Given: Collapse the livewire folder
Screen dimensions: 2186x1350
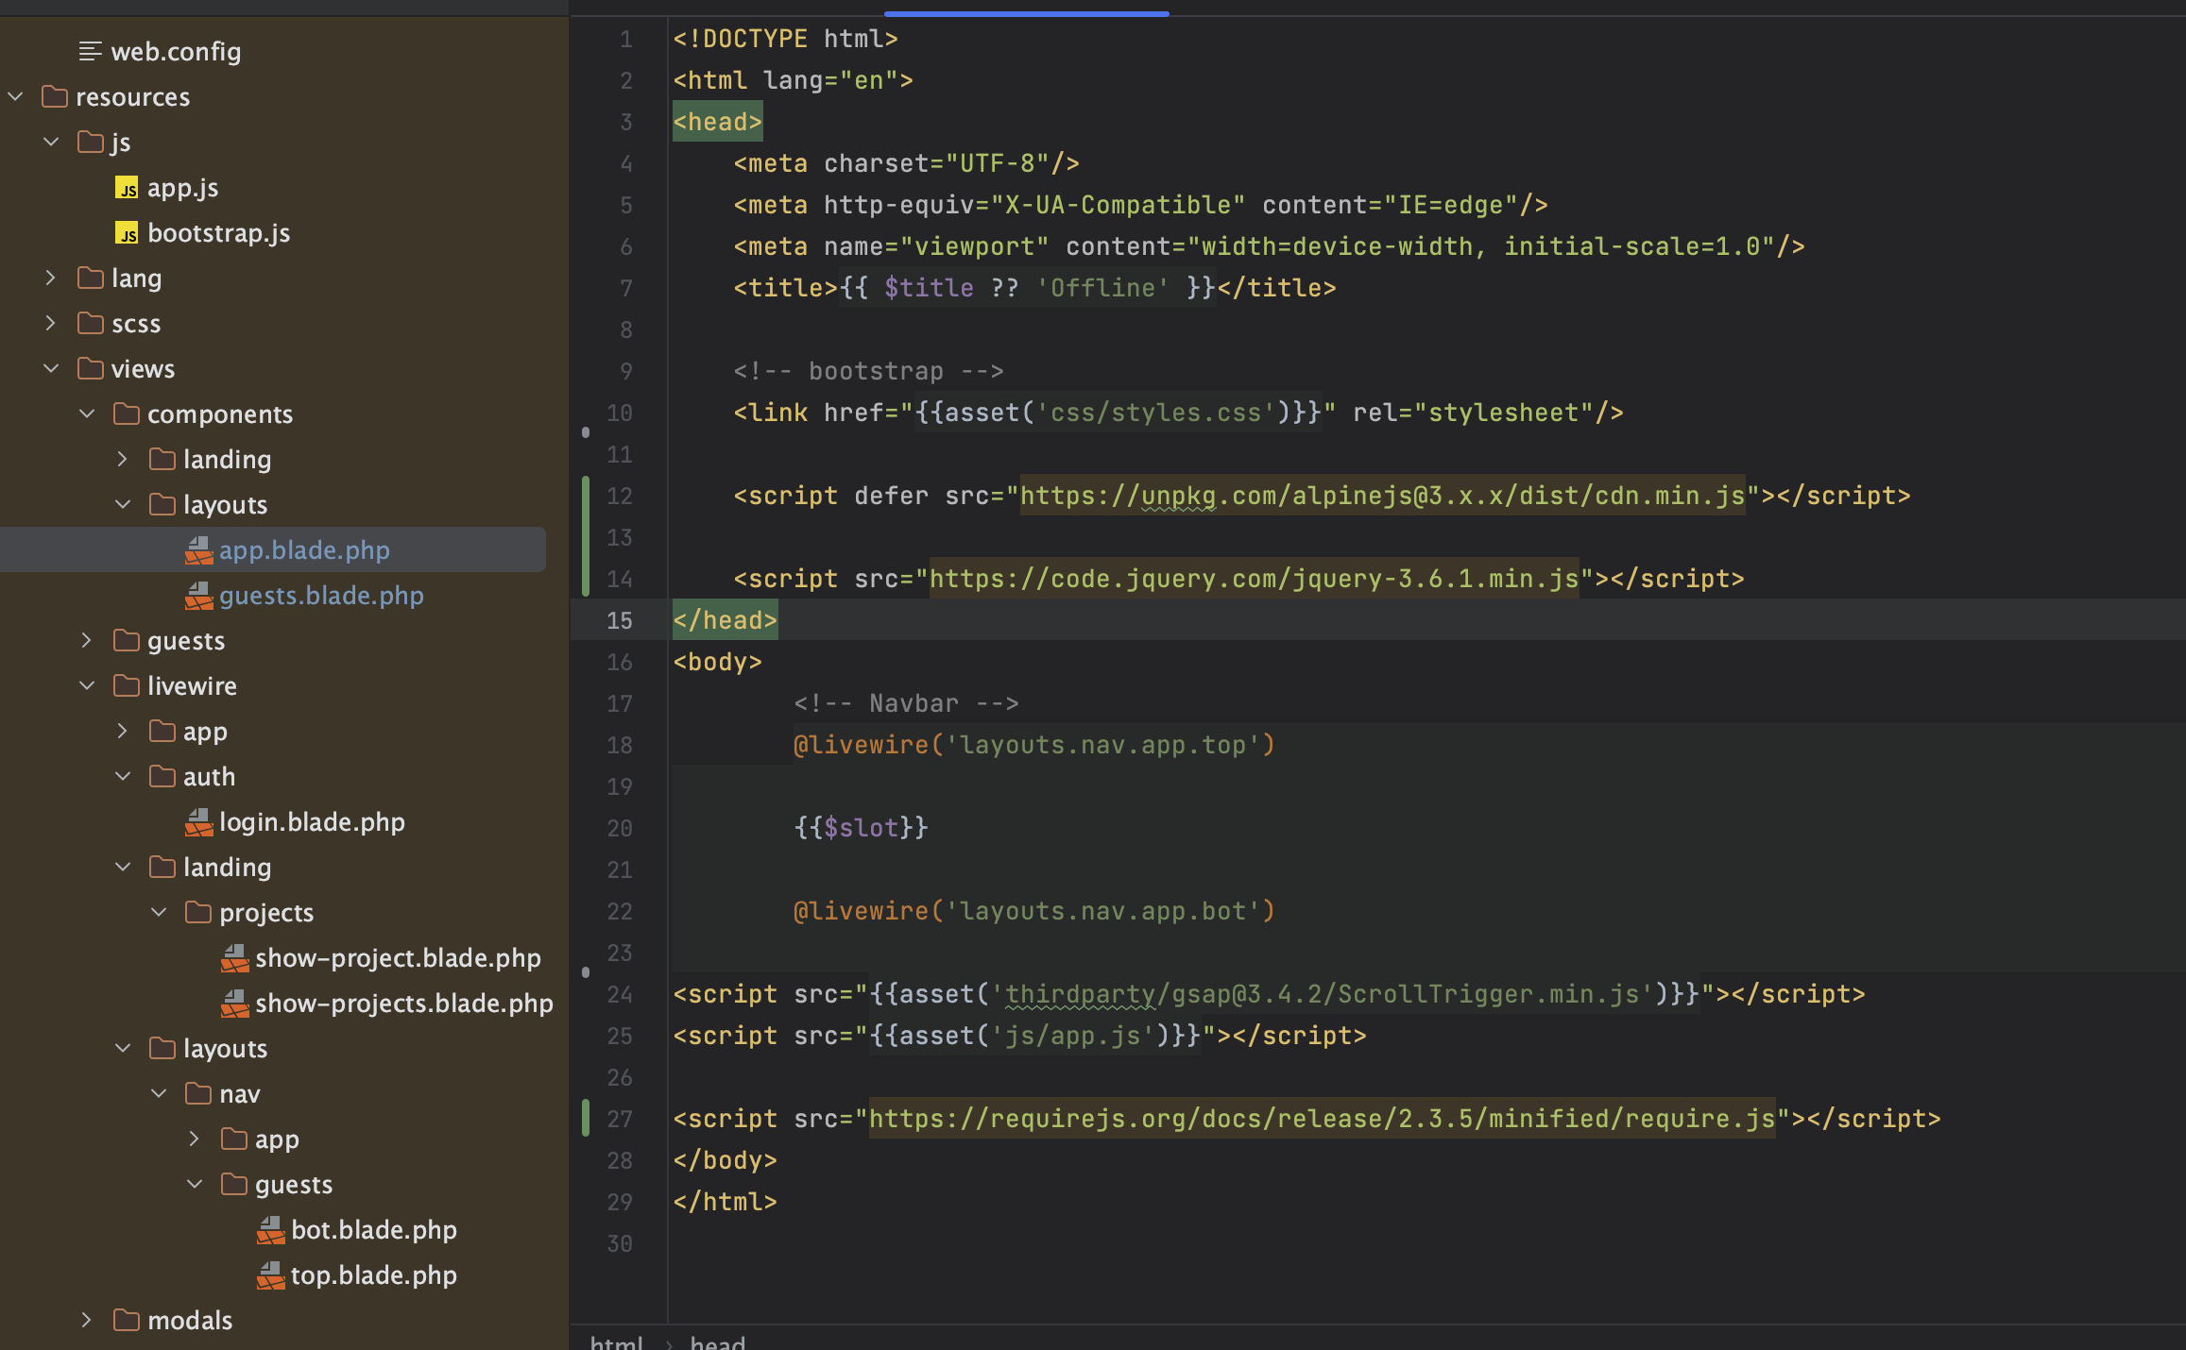Looking at the screenshot, I should click(x=87, y=686).
